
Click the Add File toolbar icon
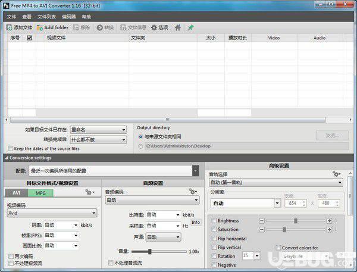(9, 27)
